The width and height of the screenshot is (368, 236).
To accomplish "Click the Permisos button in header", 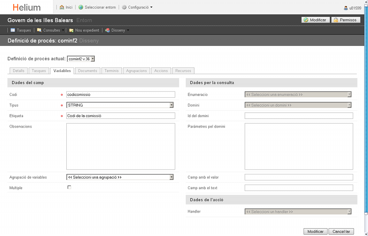I will (x=345, y=20).
